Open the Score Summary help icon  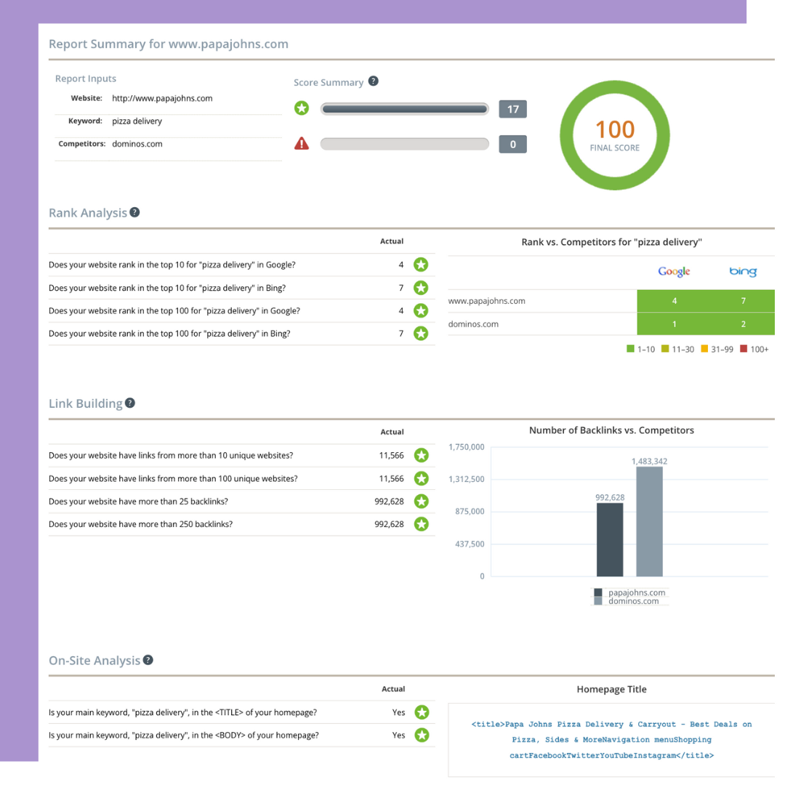coord(374,81)
